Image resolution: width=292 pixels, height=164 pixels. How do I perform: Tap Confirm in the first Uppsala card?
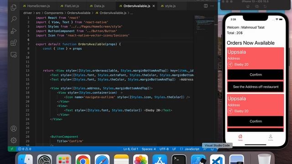(x=255, y=75)
